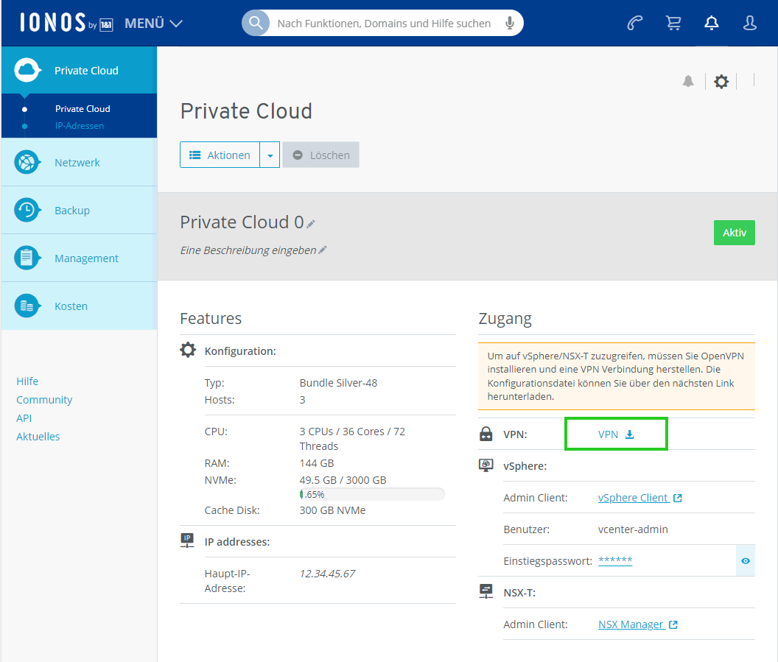Screen dimensions: 778x662
Task: Click the NSX-T server icon
Action: (x=486, y=591)
